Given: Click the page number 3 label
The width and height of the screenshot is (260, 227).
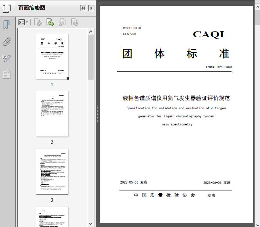Looking at the screenshot, I should (52, 200).
